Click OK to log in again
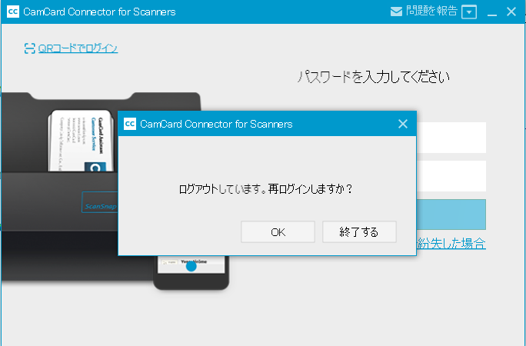This screenshot has height=346, width=526. [x=278, y=231]
